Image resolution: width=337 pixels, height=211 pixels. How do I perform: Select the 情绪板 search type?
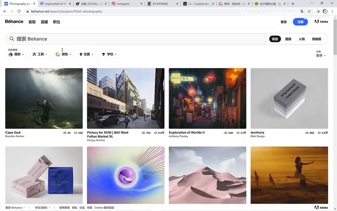[x=316, y=39]
